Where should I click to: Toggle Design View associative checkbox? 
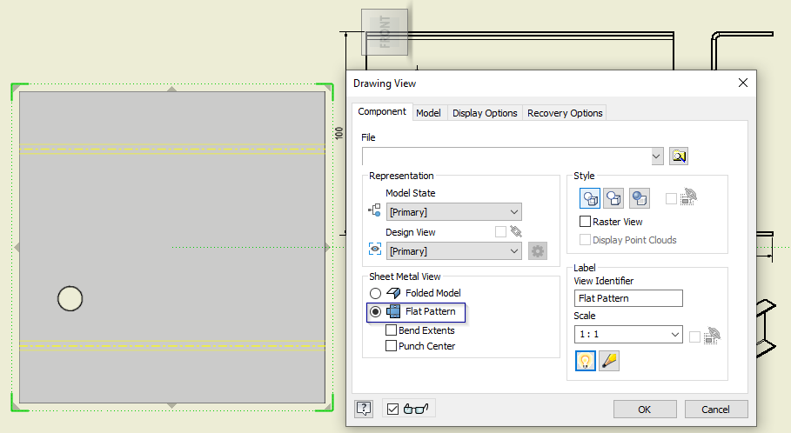pyautogui.click(x=500, y=231)
